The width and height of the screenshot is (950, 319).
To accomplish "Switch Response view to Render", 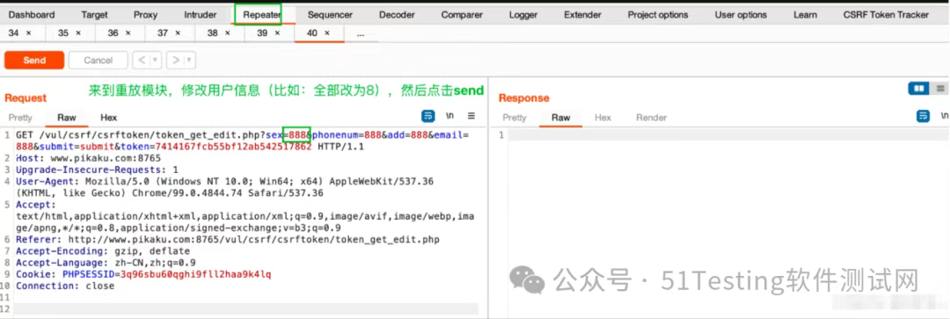I will 651,118.
